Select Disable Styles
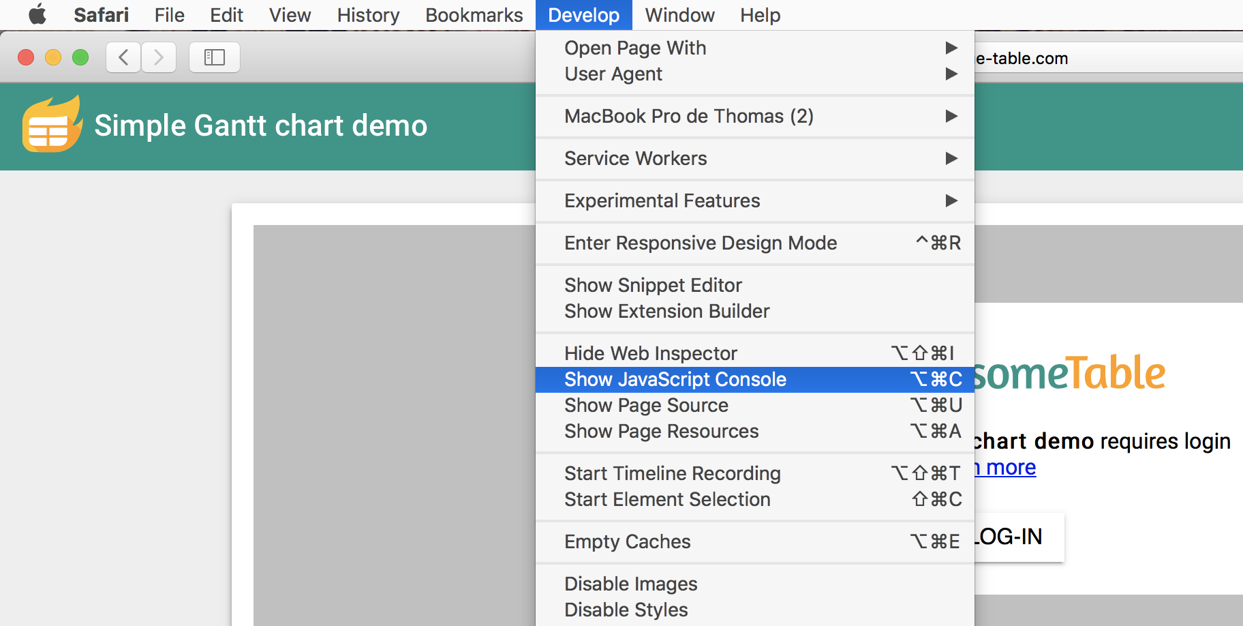Viewport: 1243px width, 626px height. [x=755, y=610]
